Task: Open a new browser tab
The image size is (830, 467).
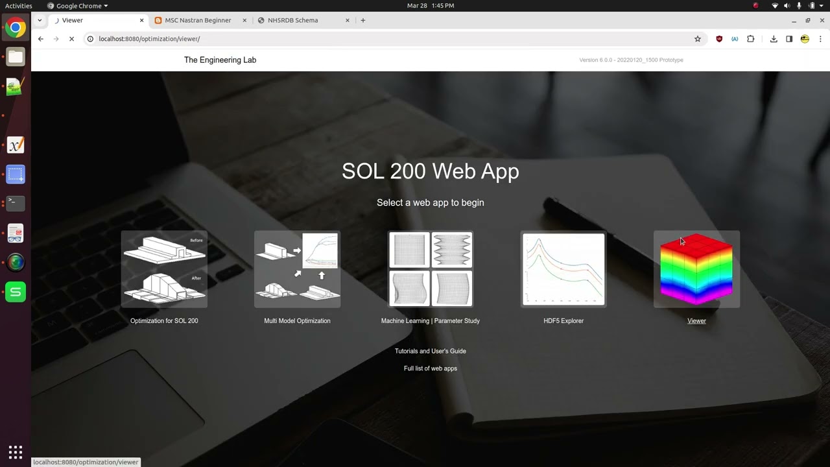Action: point(363,20)
